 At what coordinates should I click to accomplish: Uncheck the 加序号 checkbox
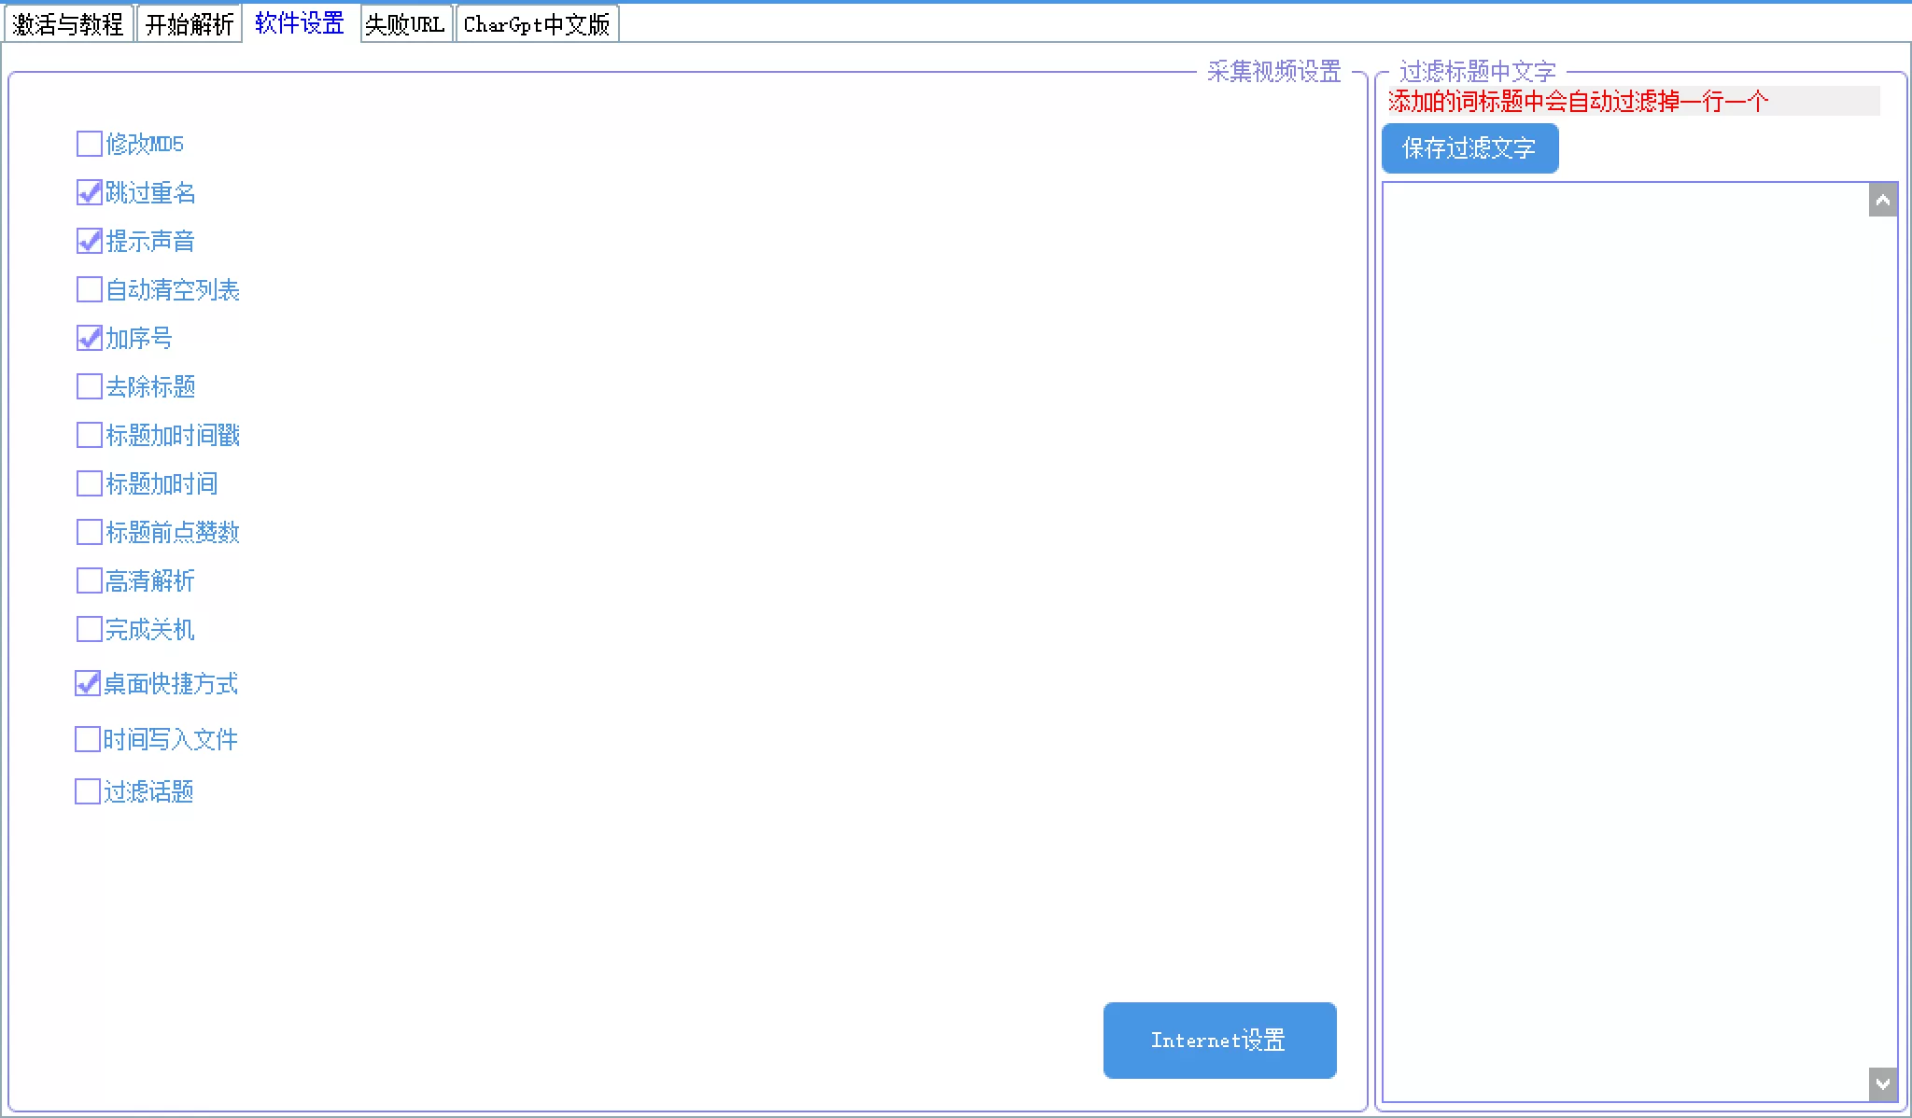click(89, 338)
